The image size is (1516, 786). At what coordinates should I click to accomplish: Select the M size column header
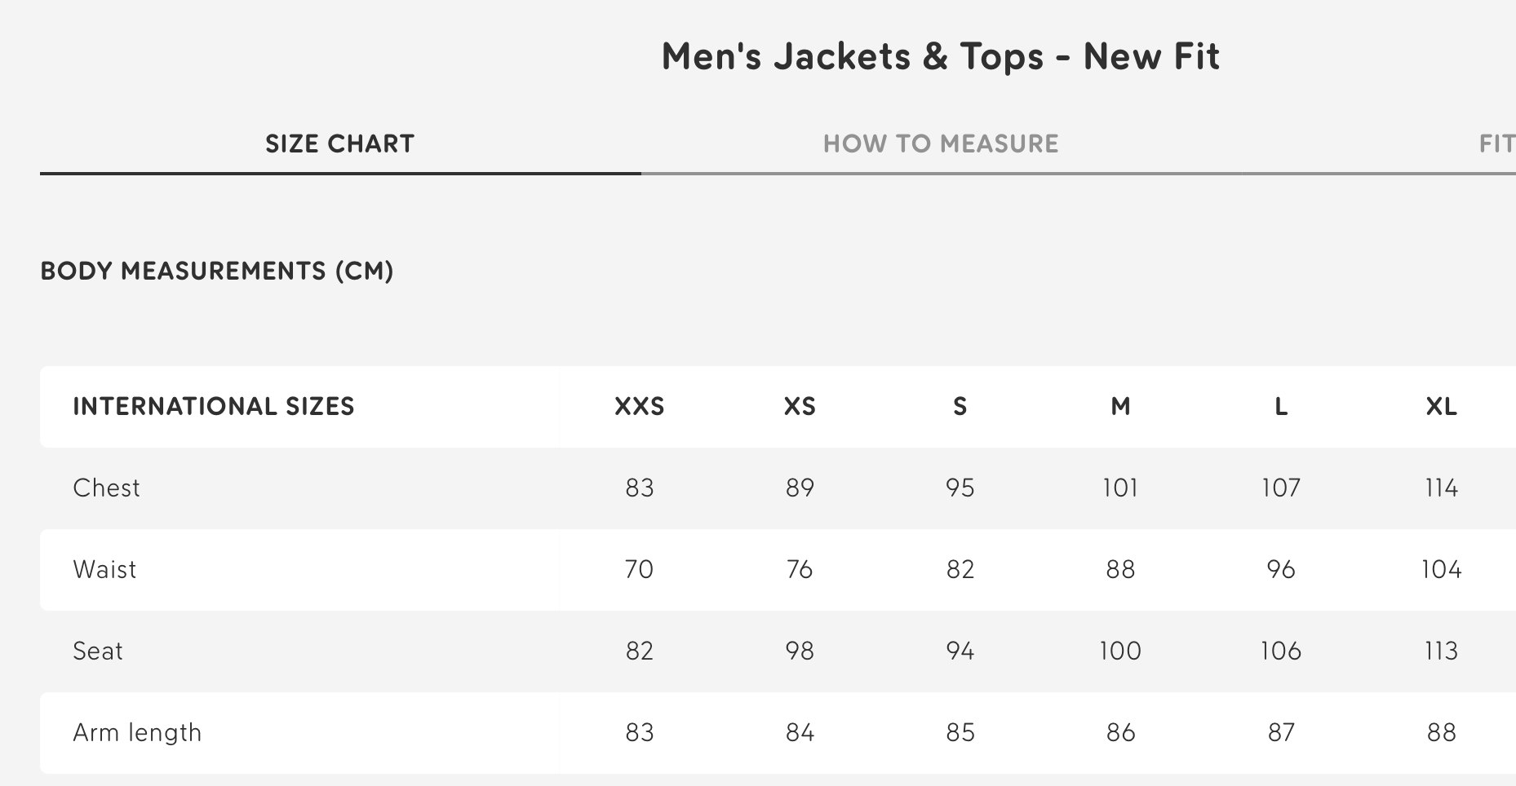(1120, 406)
